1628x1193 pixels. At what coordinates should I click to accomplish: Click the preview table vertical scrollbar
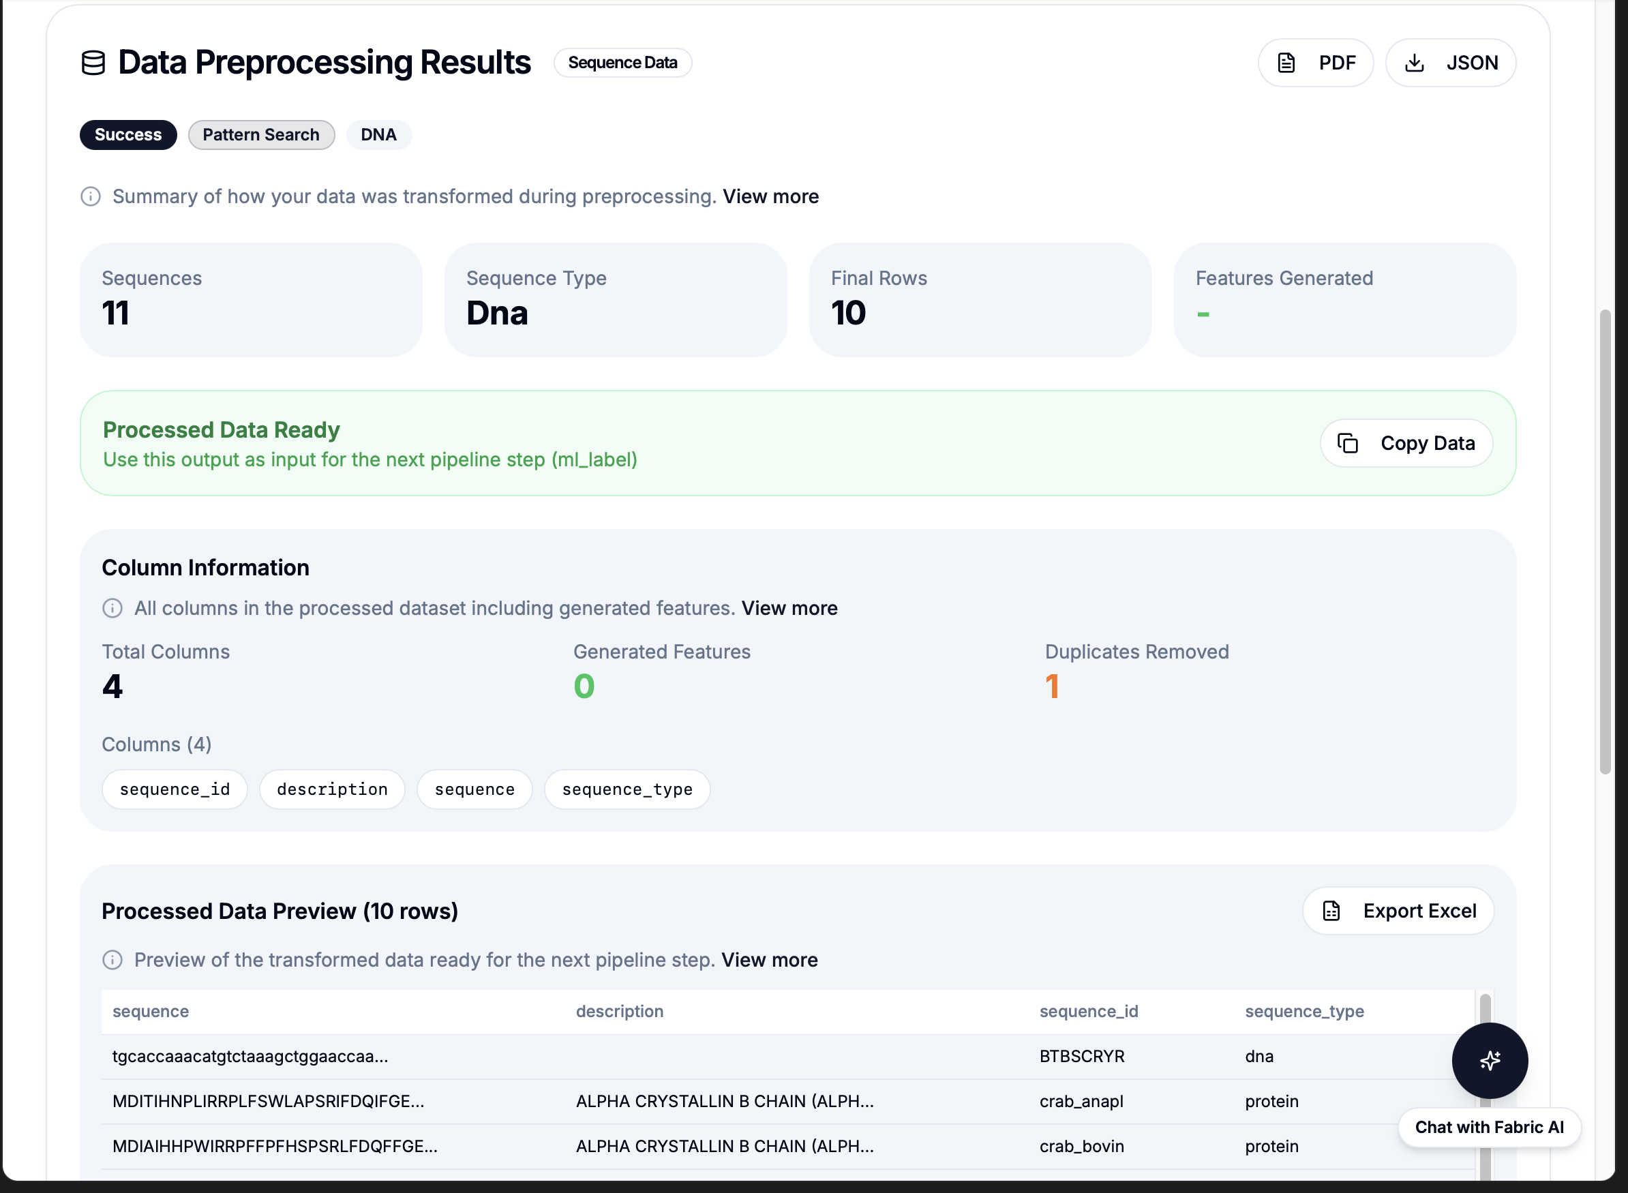tap(1485, 1087)
